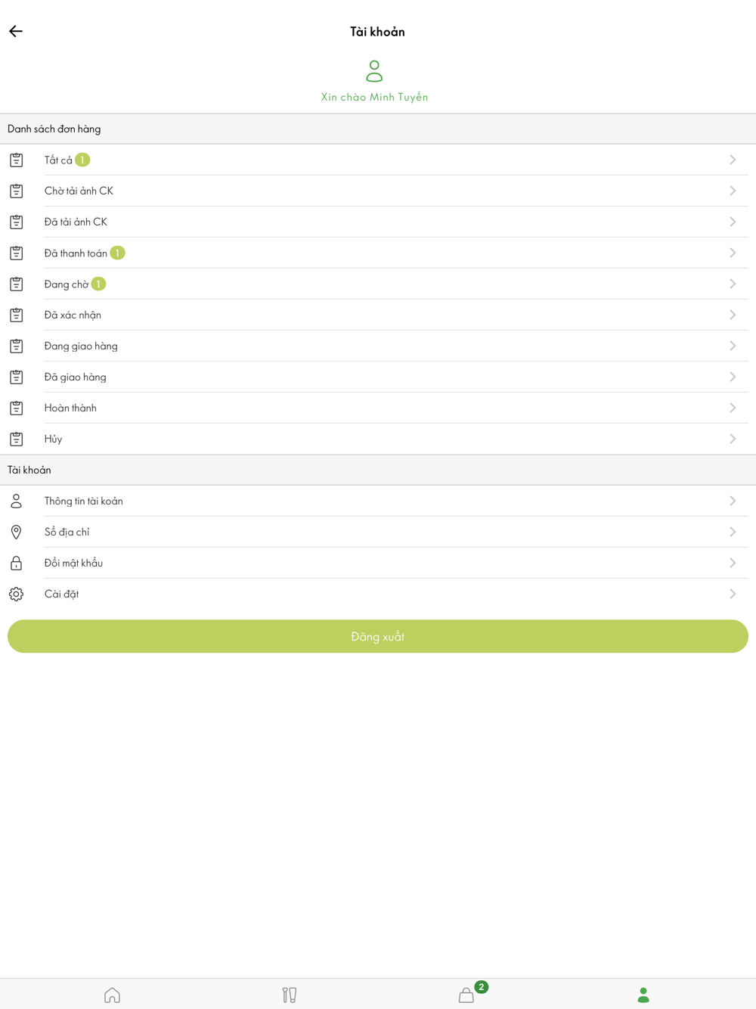Open the home tab icon
The width and height of the screenshot is (756, 1009).
click(x=112, y=995)
